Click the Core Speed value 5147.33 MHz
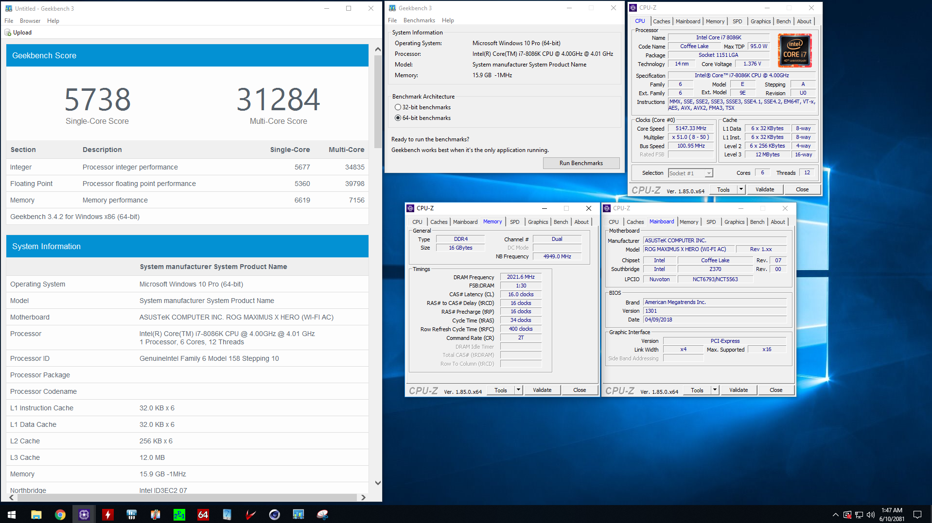Viewport: 932px width, 523px height. (691, 129)
